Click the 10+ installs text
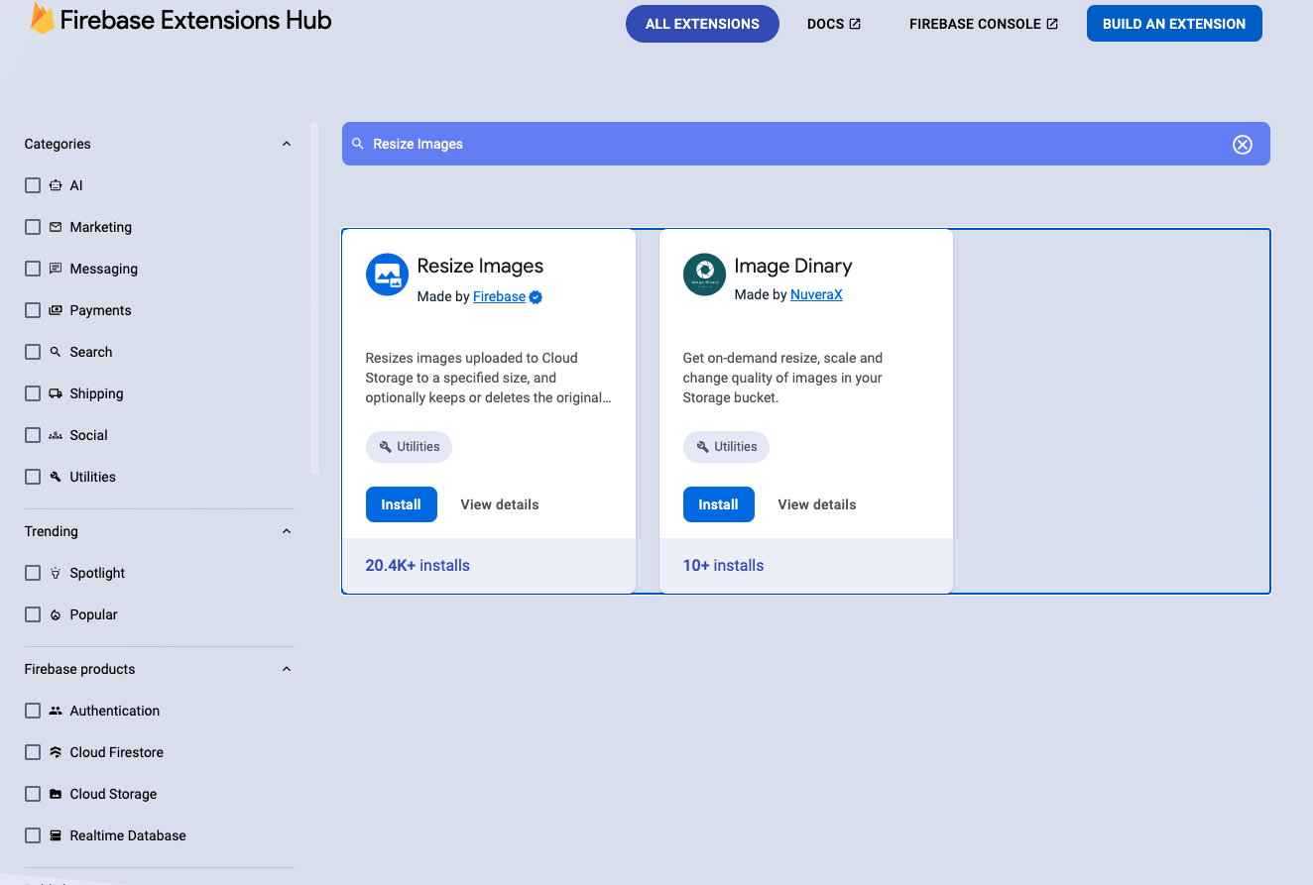The image size is (1313, 885). [724, 566]
